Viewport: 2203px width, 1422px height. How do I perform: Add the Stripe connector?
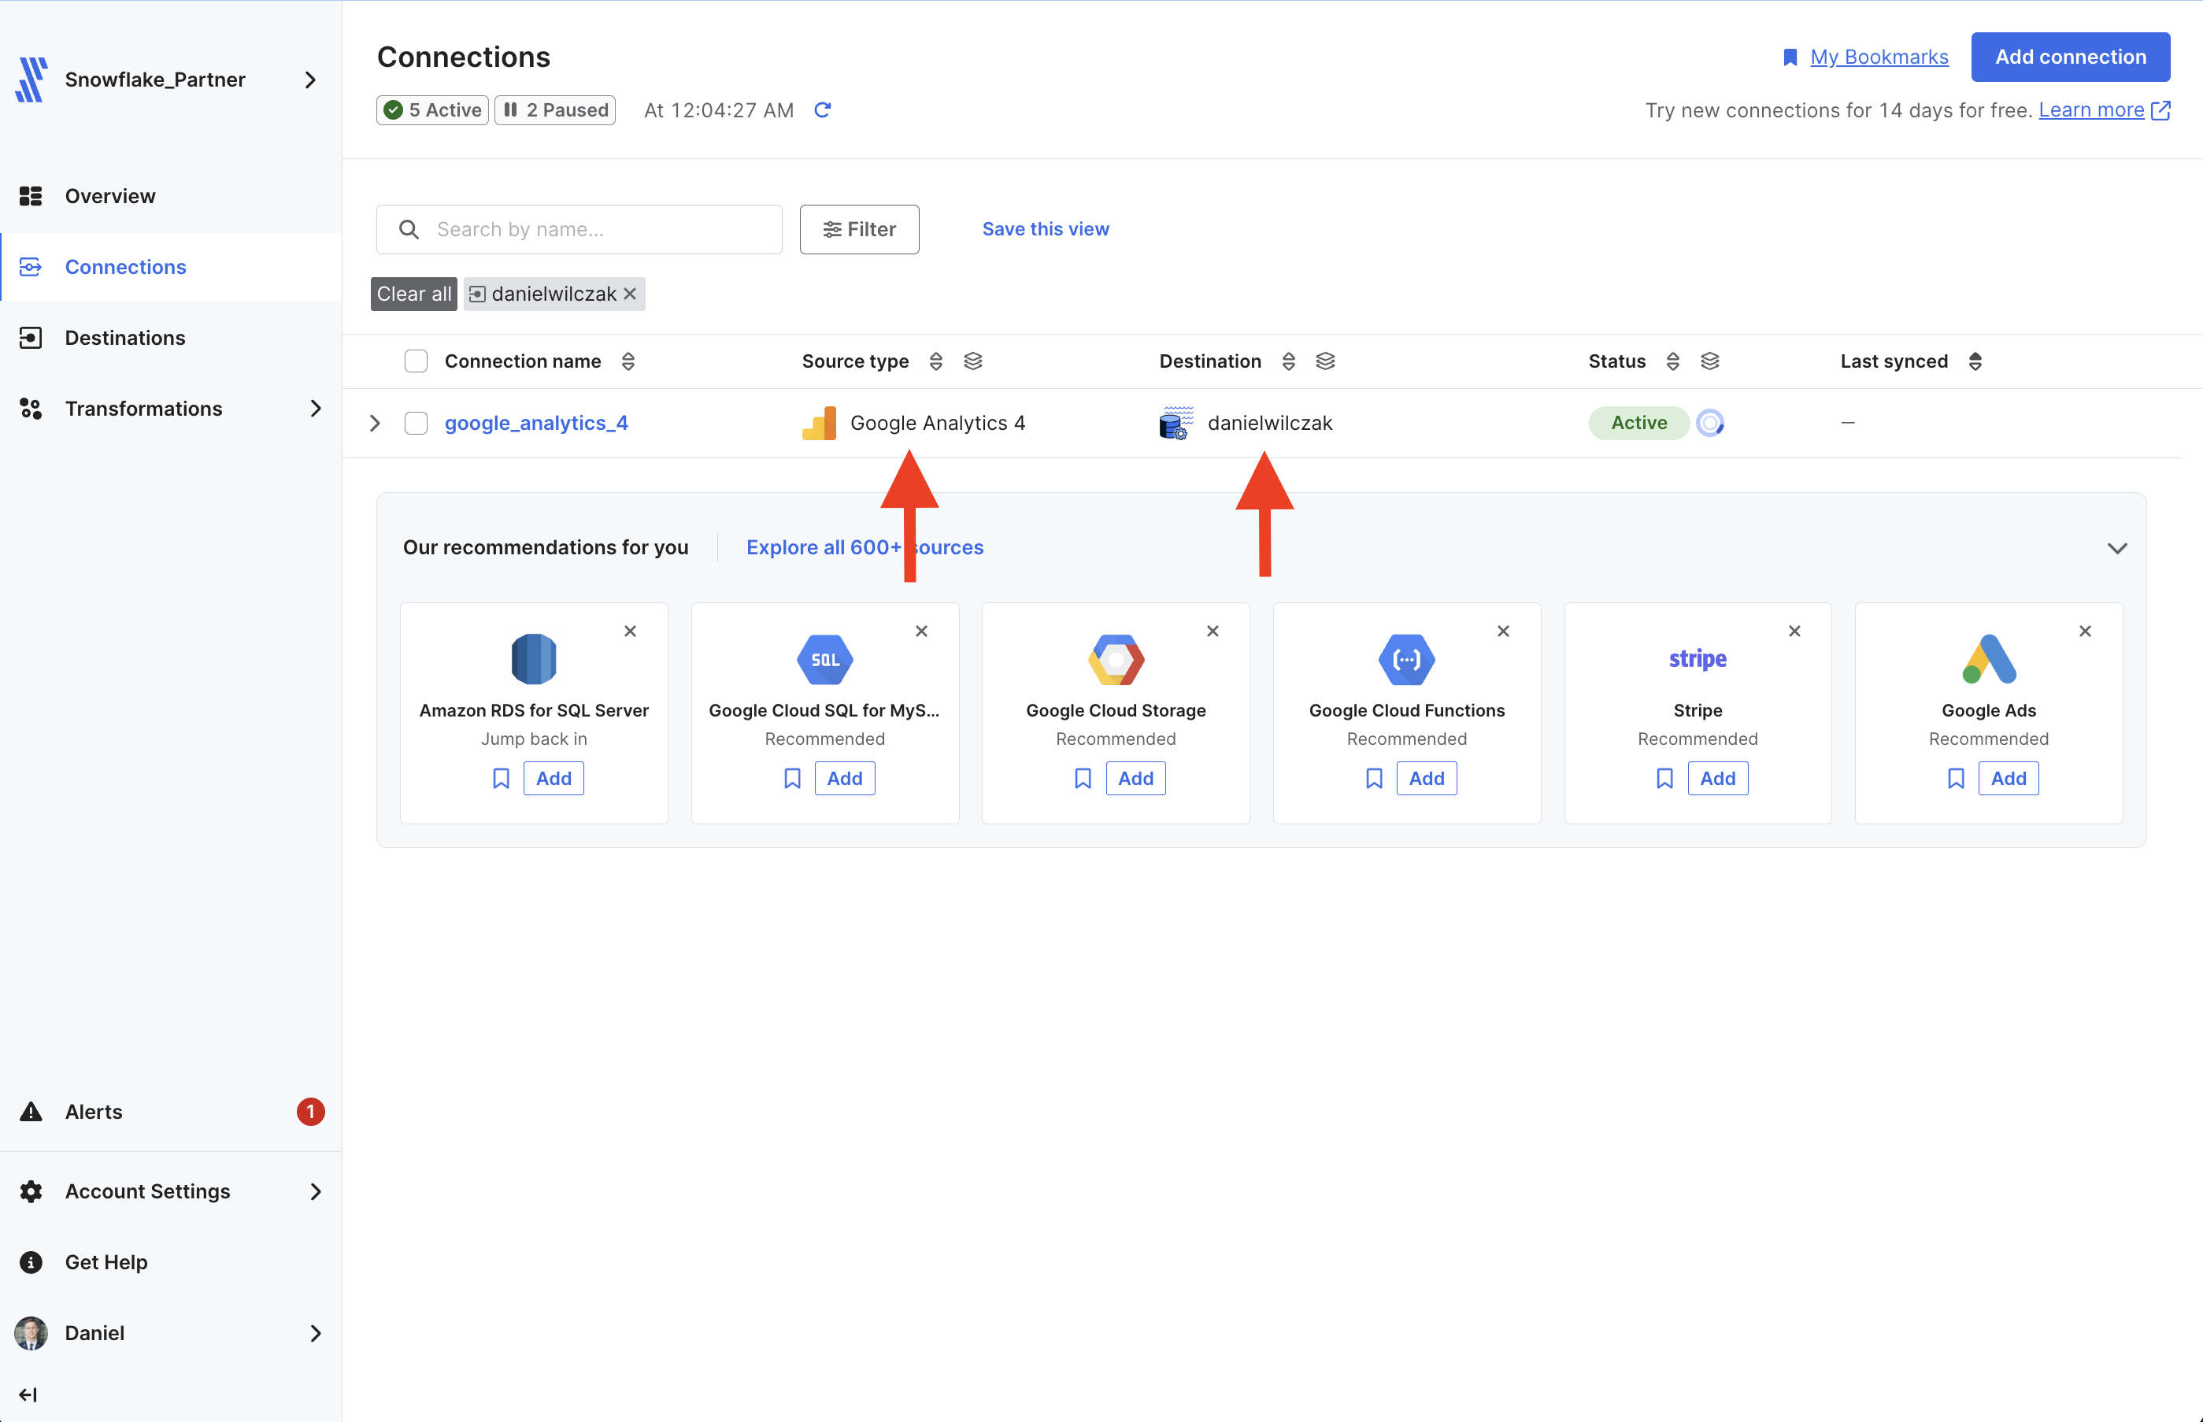tap(1717, 779)
